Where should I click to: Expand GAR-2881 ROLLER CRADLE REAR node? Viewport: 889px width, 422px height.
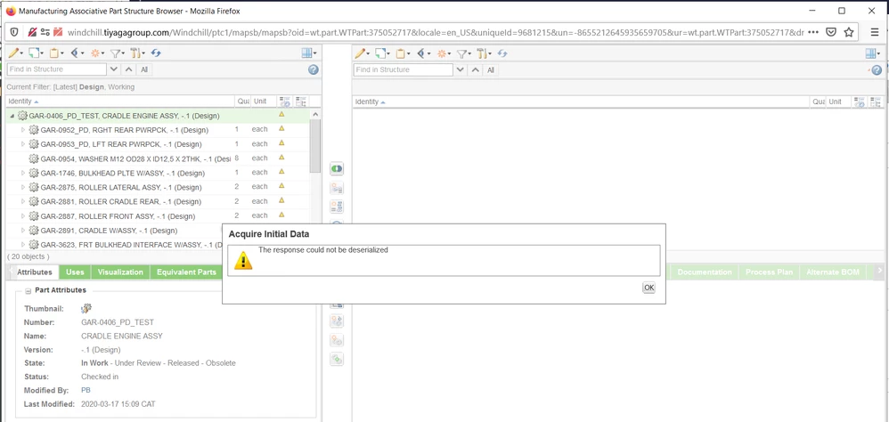23,202
